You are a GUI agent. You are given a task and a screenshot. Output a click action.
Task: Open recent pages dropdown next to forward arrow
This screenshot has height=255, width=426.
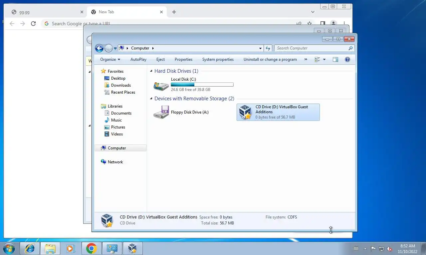[115, 48]
